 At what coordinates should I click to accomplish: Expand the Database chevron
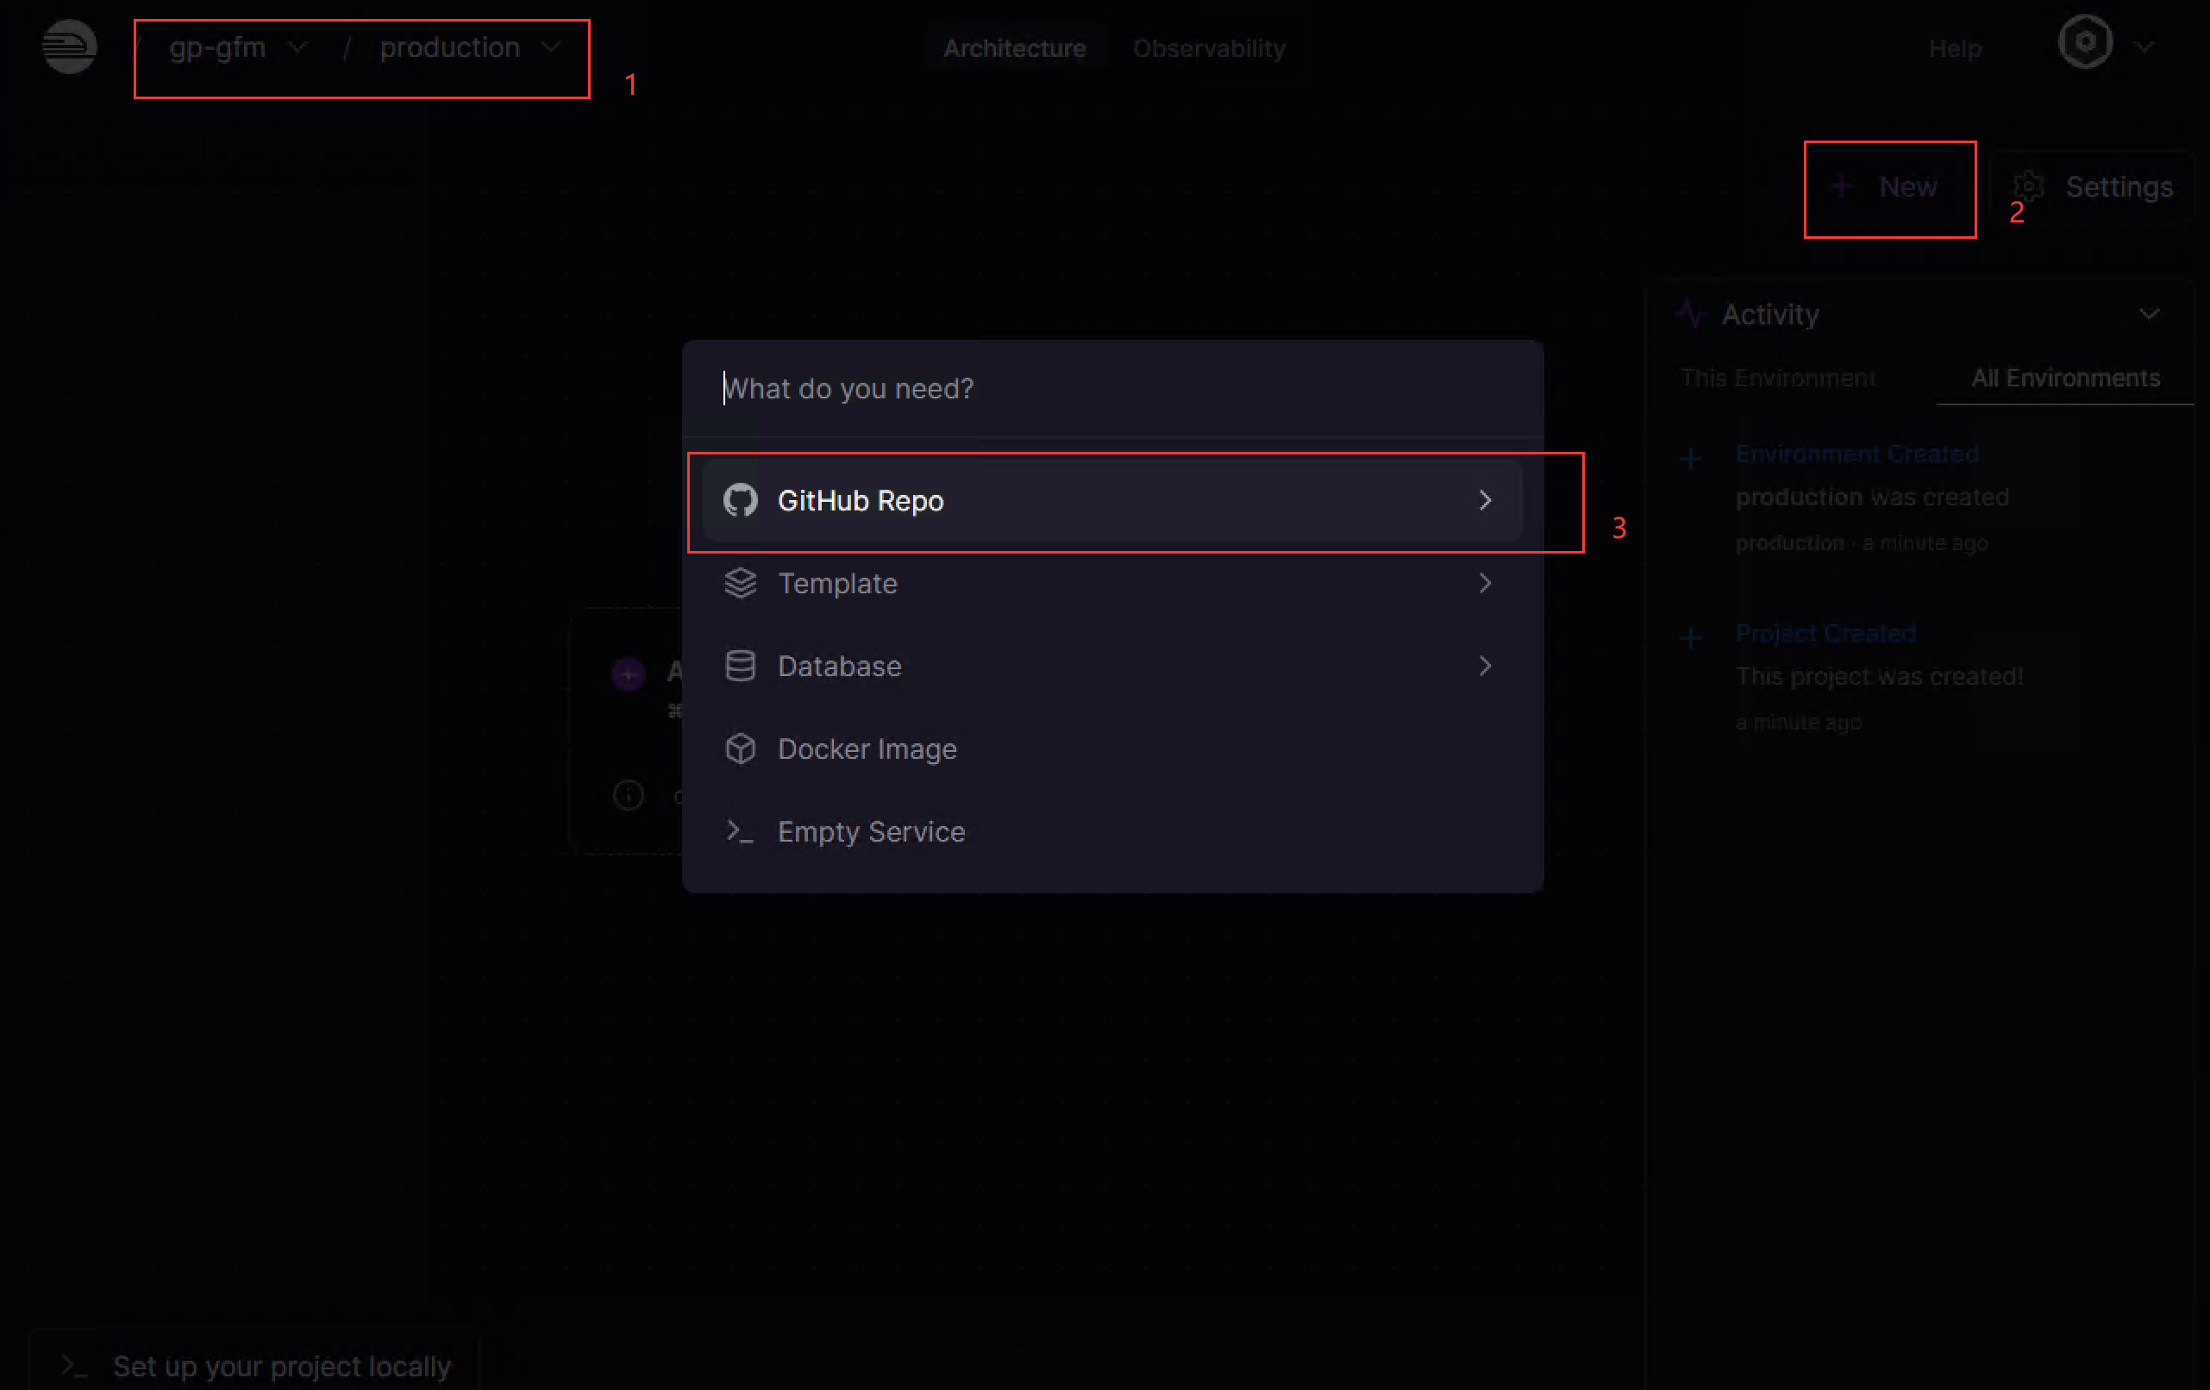point(1484,665)
